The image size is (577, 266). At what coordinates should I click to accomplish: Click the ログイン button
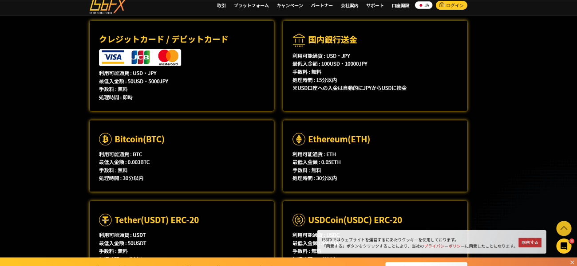pos(451,5)
